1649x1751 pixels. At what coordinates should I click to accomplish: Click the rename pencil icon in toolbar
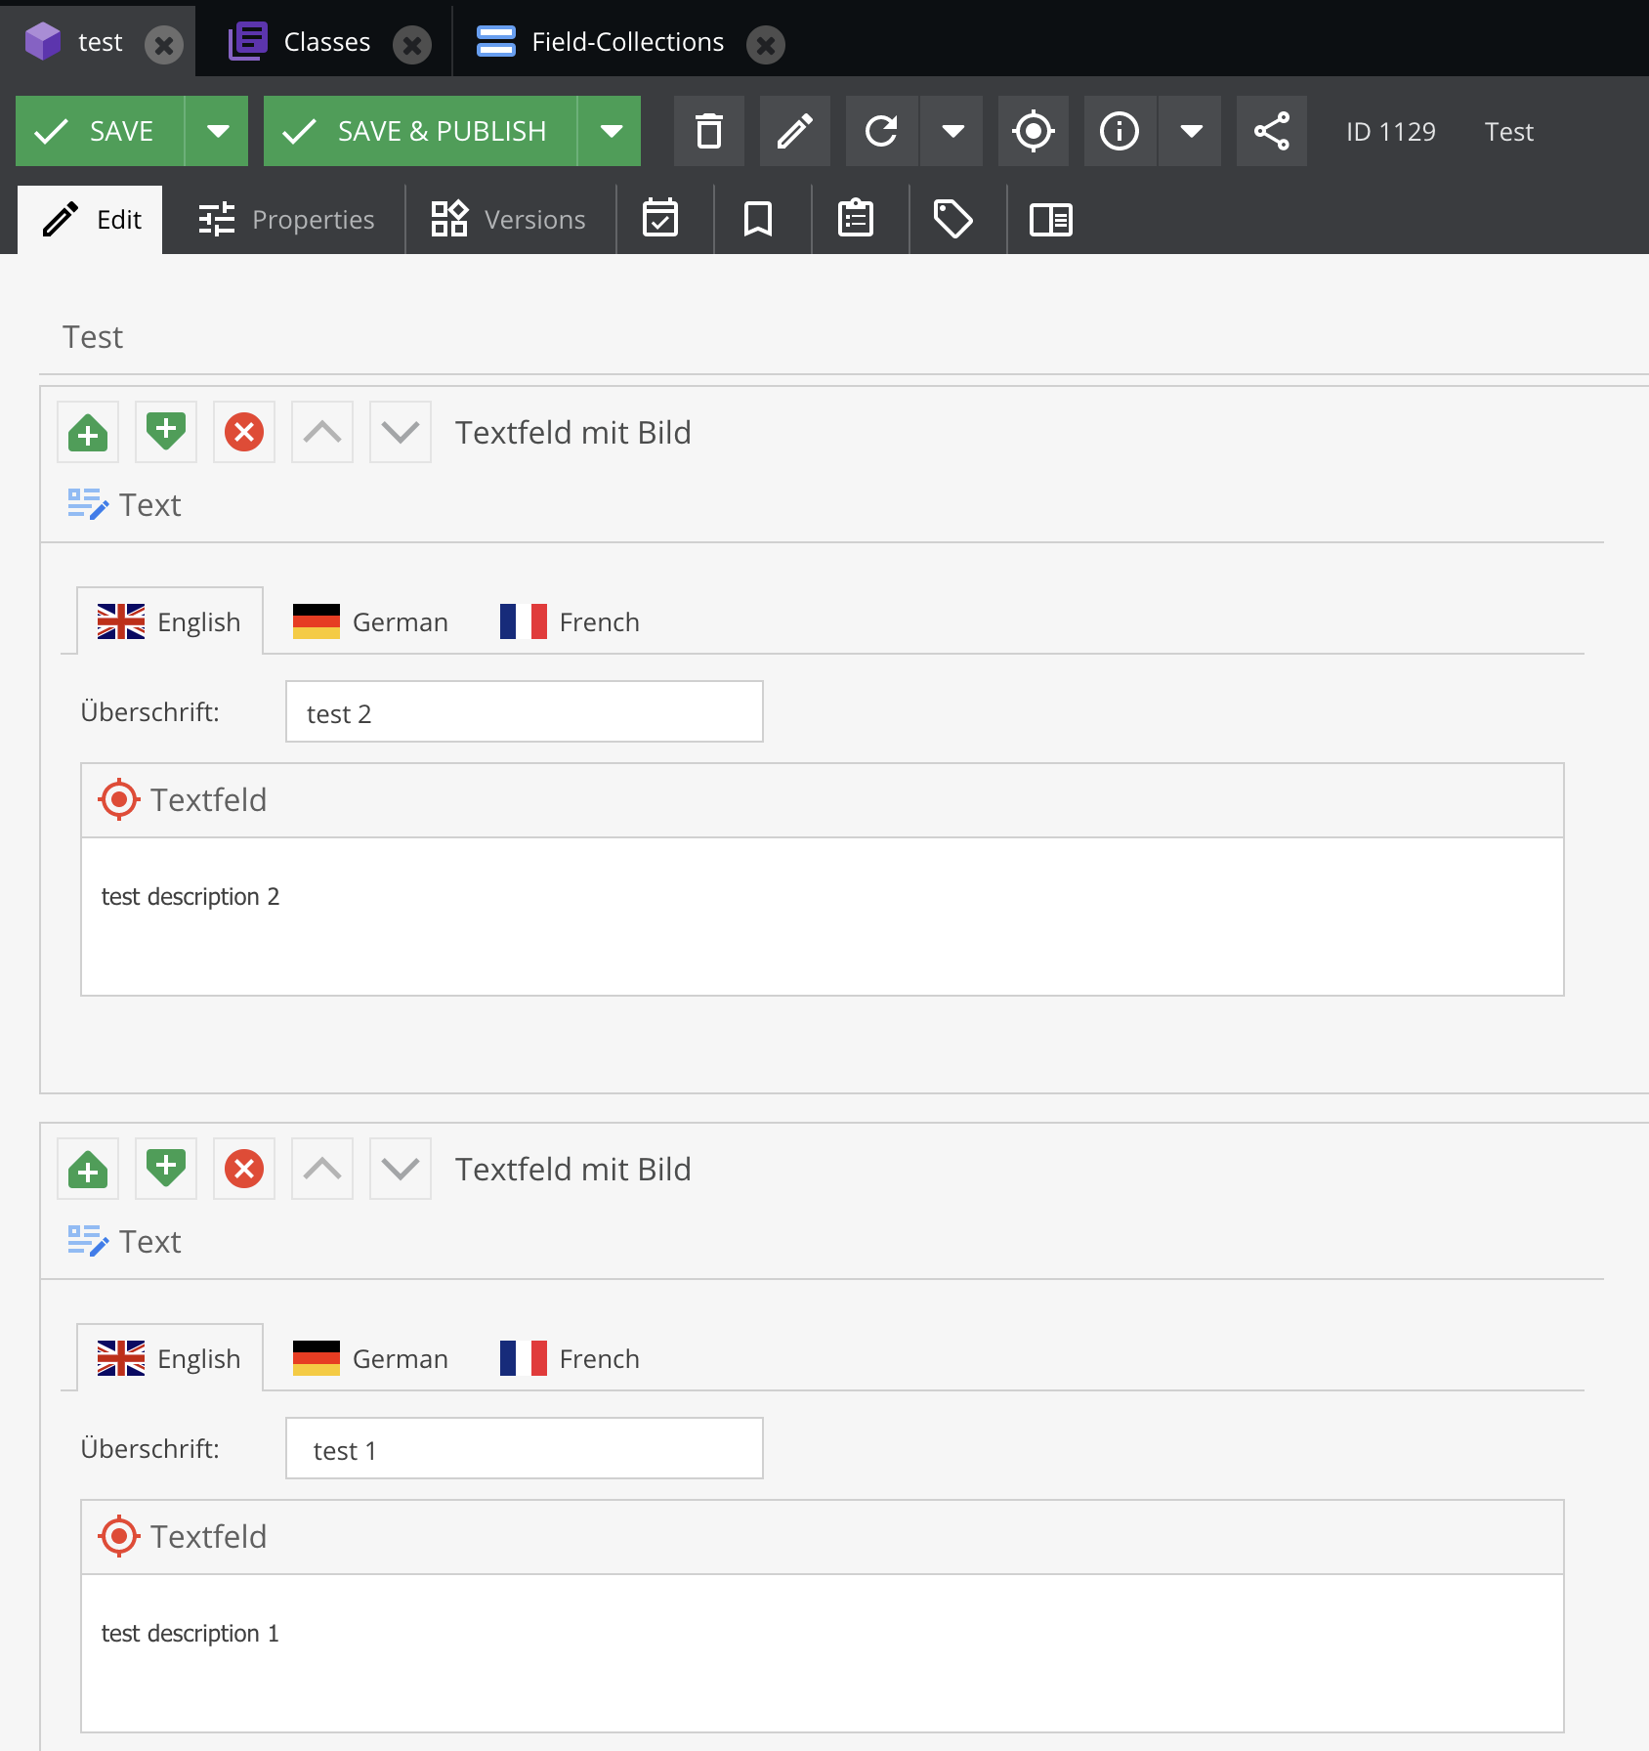[x=795, y=131]
